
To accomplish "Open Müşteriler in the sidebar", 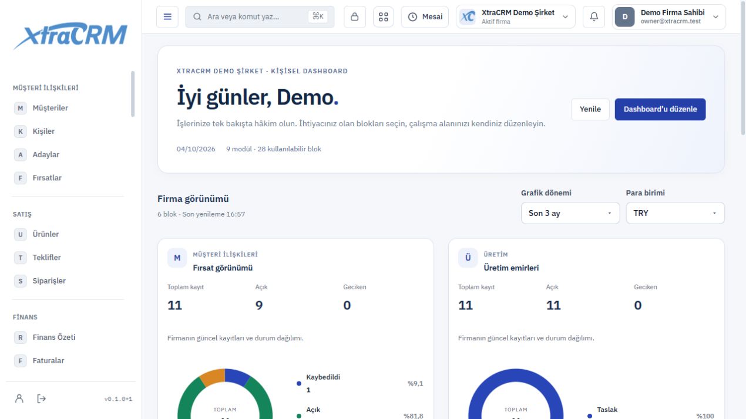I will [x=69, y=108].
